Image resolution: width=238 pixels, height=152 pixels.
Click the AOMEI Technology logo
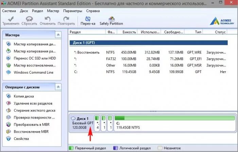222,21
